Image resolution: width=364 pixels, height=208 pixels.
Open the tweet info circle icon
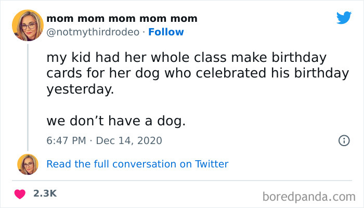point(343,140)
